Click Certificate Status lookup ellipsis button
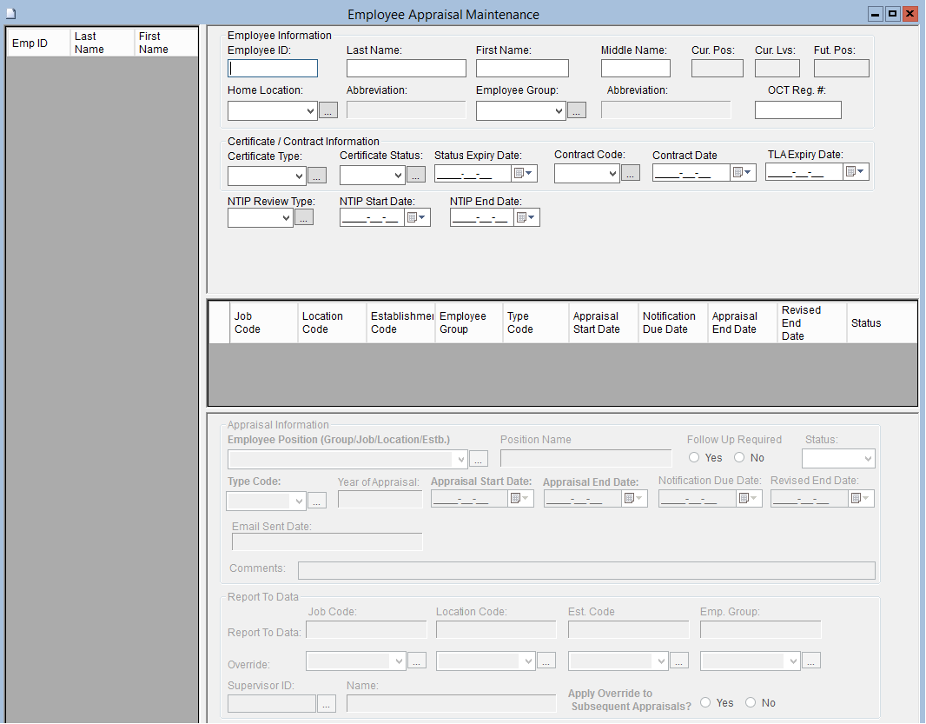Image resolution: width=926 pixels, height=724 pixels. [416, 175]
